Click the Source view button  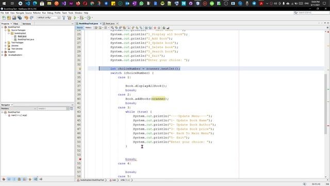80,27
